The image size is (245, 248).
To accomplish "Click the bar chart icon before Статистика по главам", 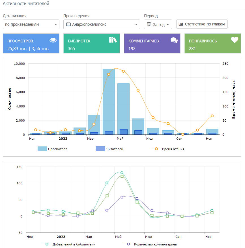I will tap(181, 24).
